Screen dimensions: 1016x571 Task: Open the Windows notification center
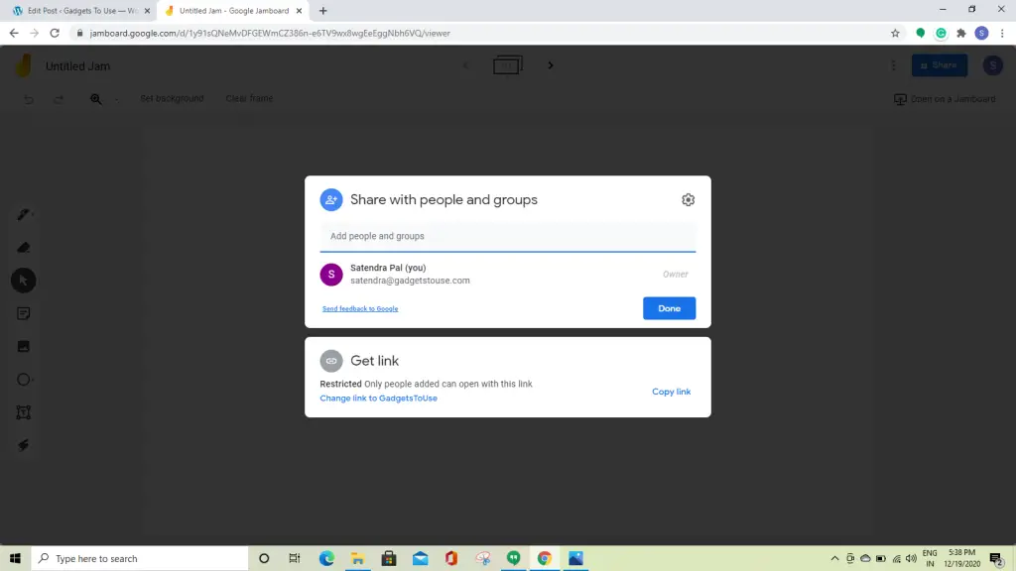click(996, 558)
